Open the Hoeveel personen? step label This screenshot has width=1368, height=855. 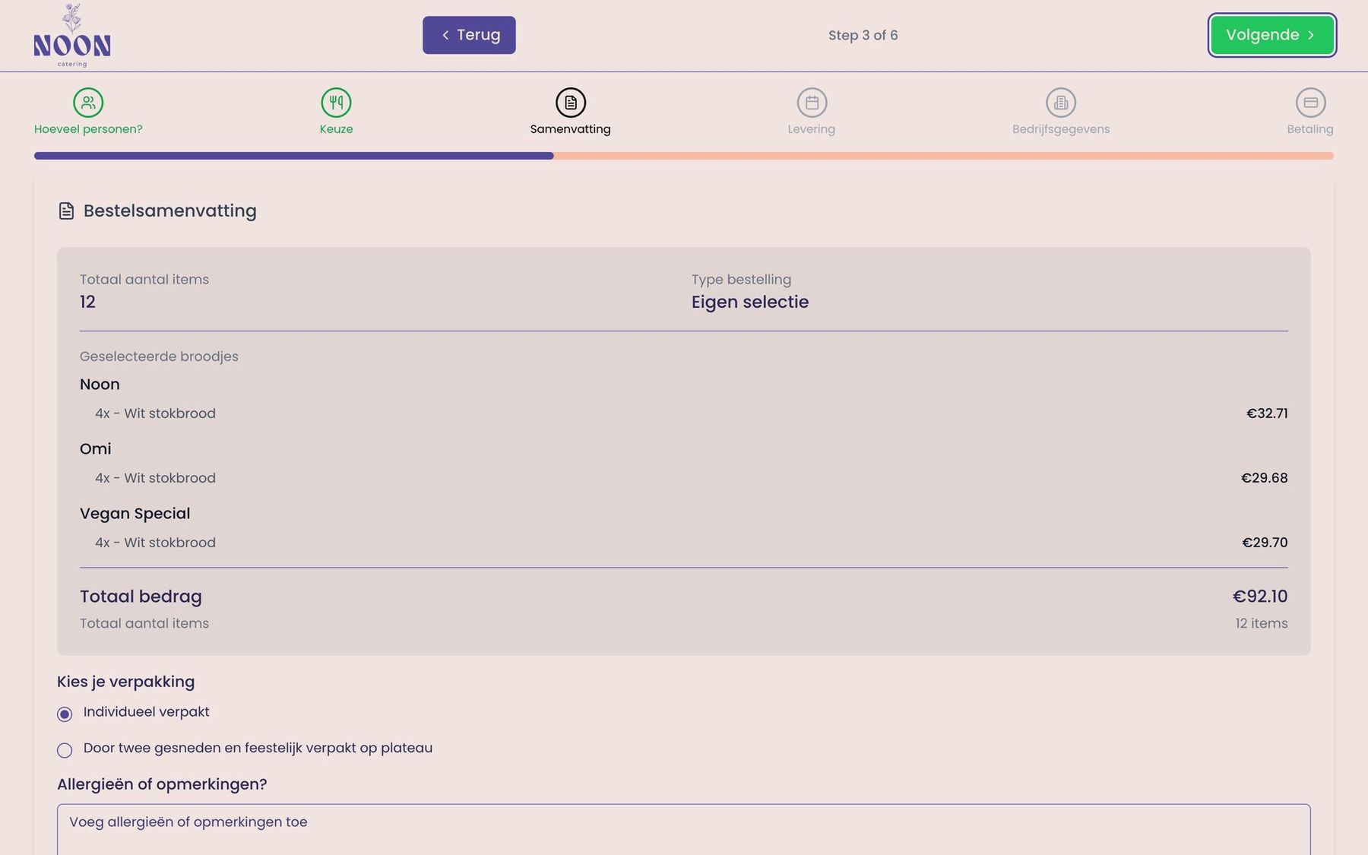pos(88,129)
